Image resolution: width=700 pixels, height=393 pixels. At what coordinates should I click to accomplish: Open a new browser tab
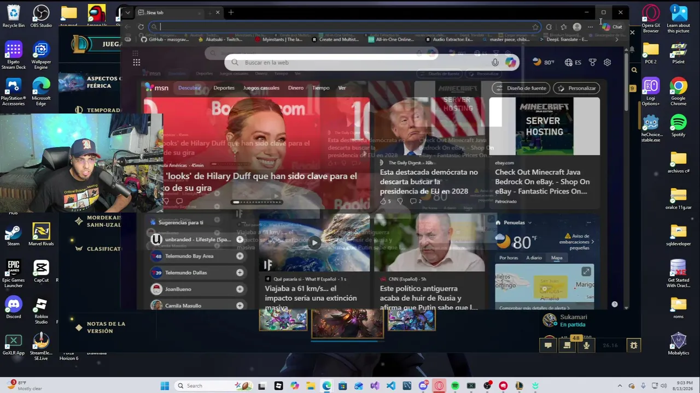pyautogui.click(x=231, y=13)
